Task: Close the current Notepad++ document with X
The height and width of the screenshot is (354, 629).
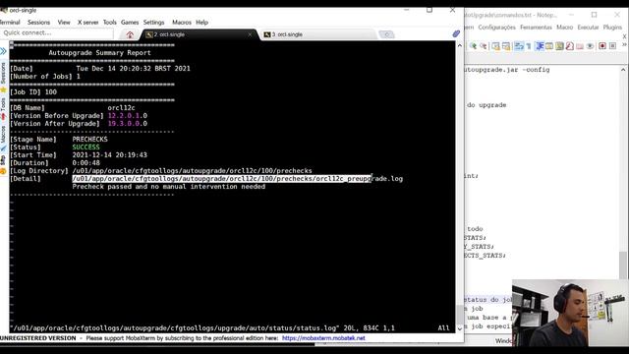Action: (x=624, y=36)
